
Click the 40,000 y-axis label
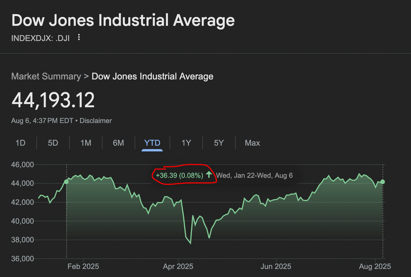22,221
